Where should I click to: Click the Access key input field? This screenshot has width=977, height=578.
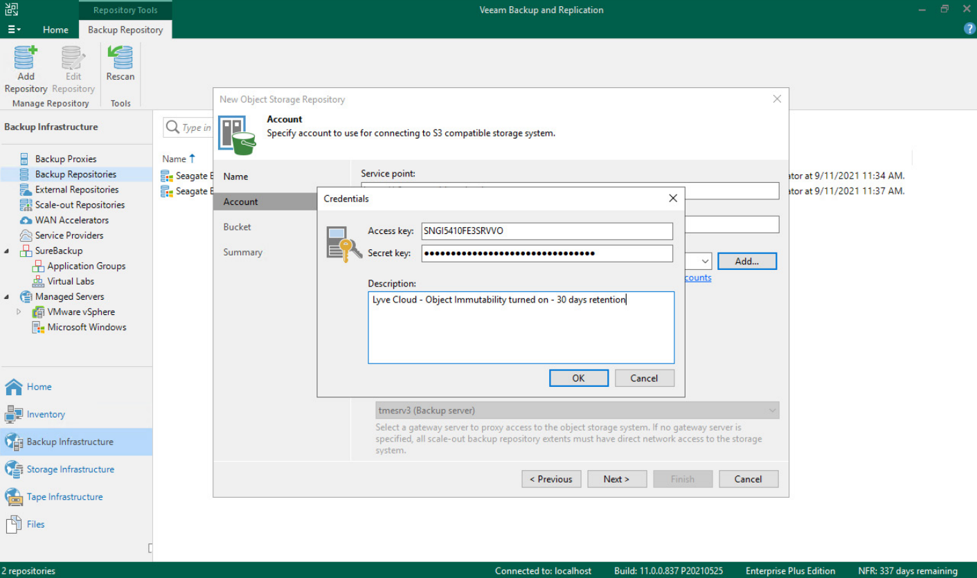546,231
